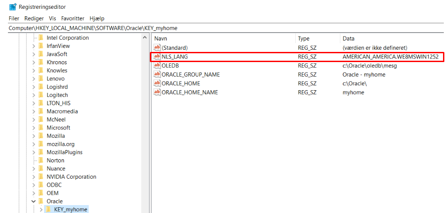
Task: Click the Nuance folder icon
Action: click(x=41, y=169)
